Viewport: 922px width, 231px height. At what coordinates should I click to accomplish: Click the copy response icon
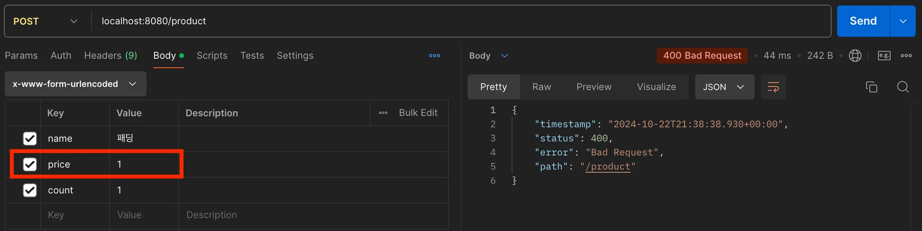point(872,87)
